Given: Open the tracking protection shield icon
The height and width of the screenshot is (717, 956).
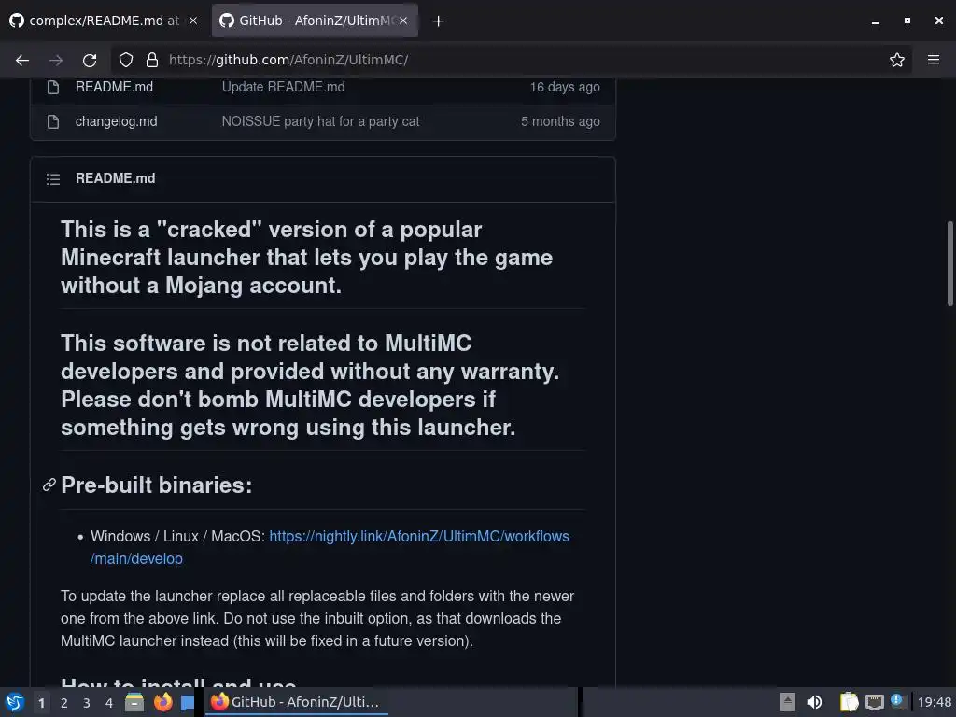Looking at the screenshot, I should (x=126, y=60).
